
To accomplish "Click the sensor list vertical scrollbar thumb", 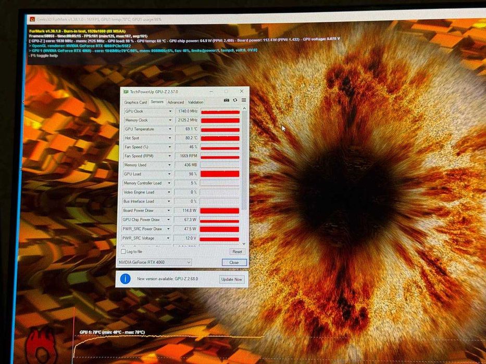I will tap(244, 161).
